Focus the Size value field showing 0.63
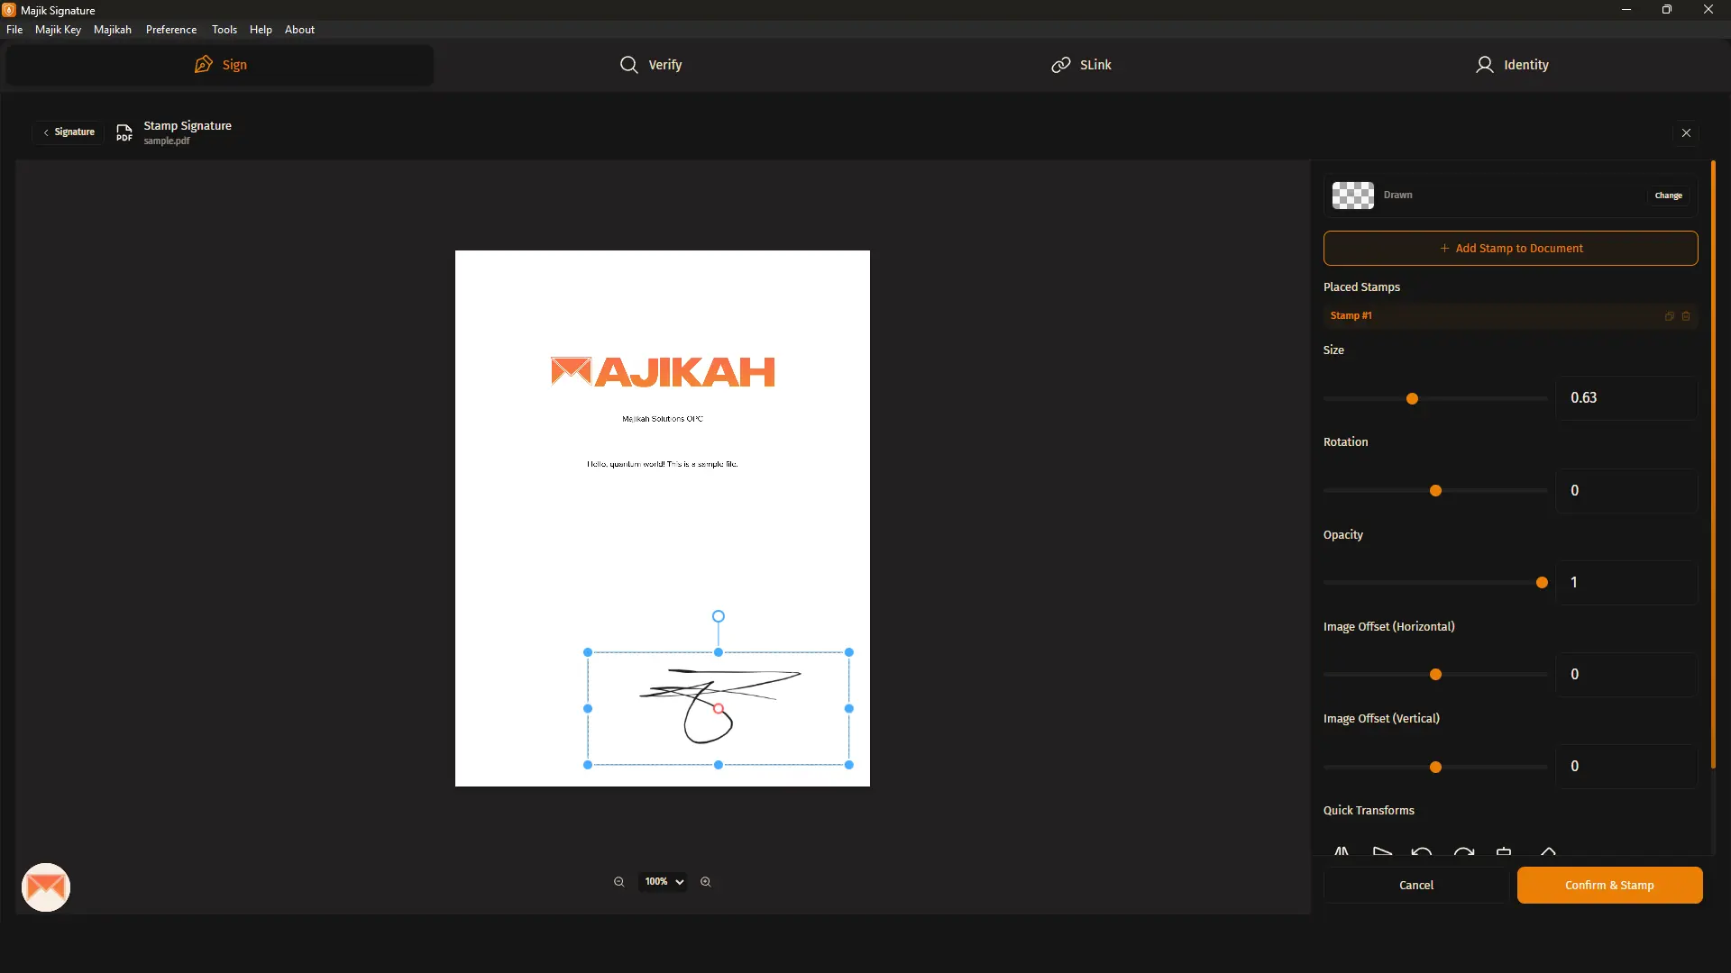Viewport: 1731px width, 973px height. pos(1626,398)
